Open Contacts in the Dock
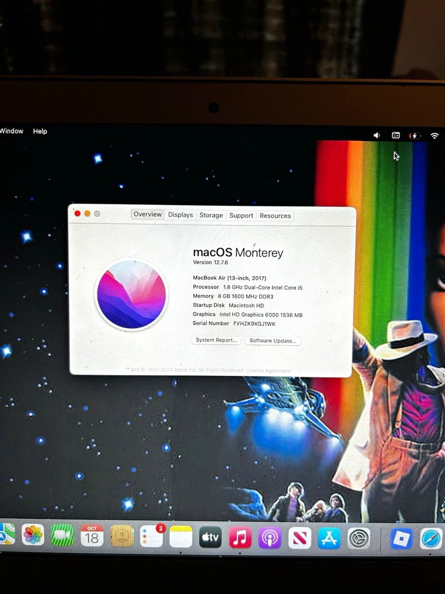This screenshot has height=594, width=445. pyautogui.click(x=122, y=536)
